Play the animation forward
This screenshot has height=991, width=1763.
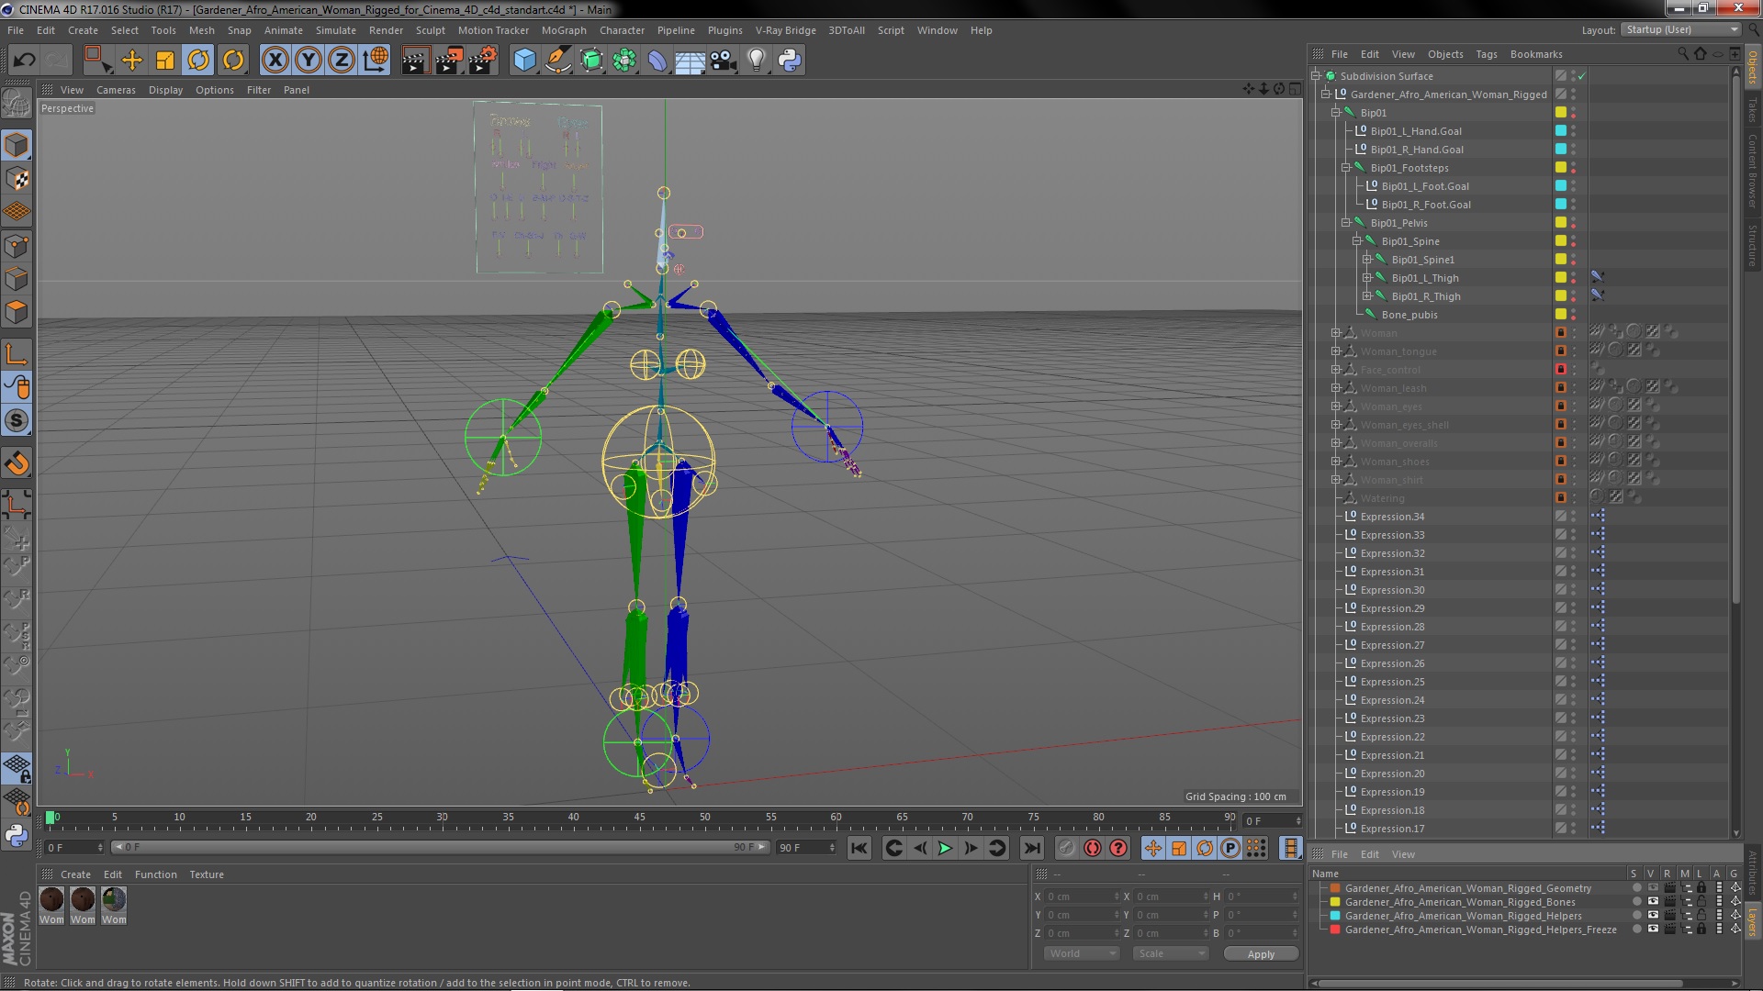pos(945,849)
